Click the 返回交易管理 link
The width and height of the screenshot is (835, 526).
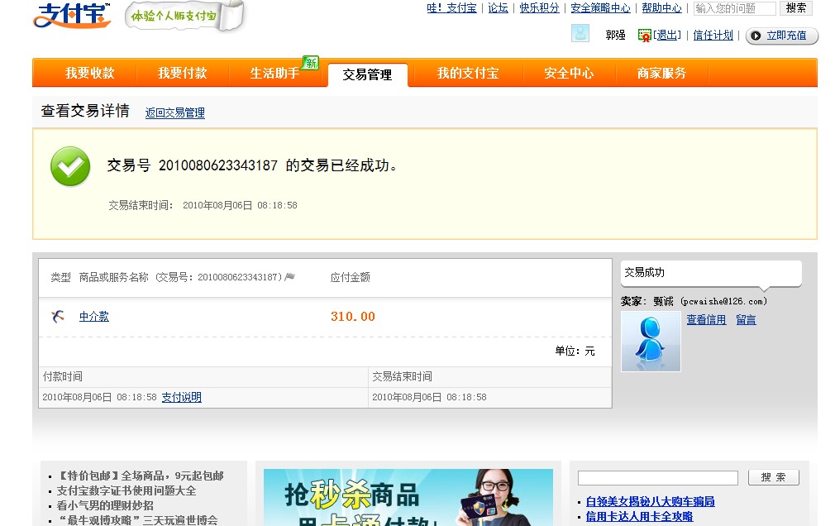[175, 113]
